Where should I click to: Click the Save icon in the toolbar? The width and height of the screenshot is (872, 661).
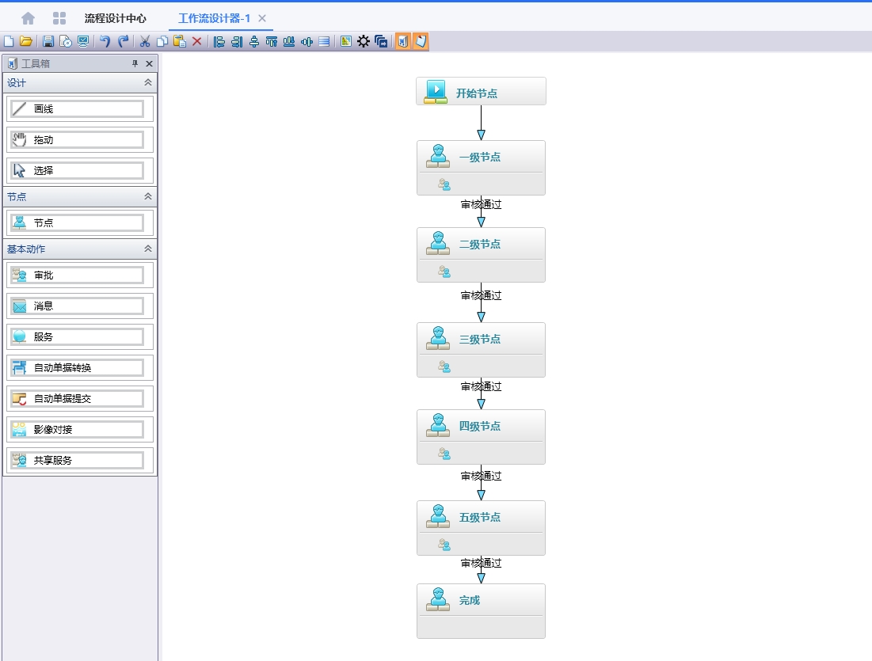tap(48, 41)
